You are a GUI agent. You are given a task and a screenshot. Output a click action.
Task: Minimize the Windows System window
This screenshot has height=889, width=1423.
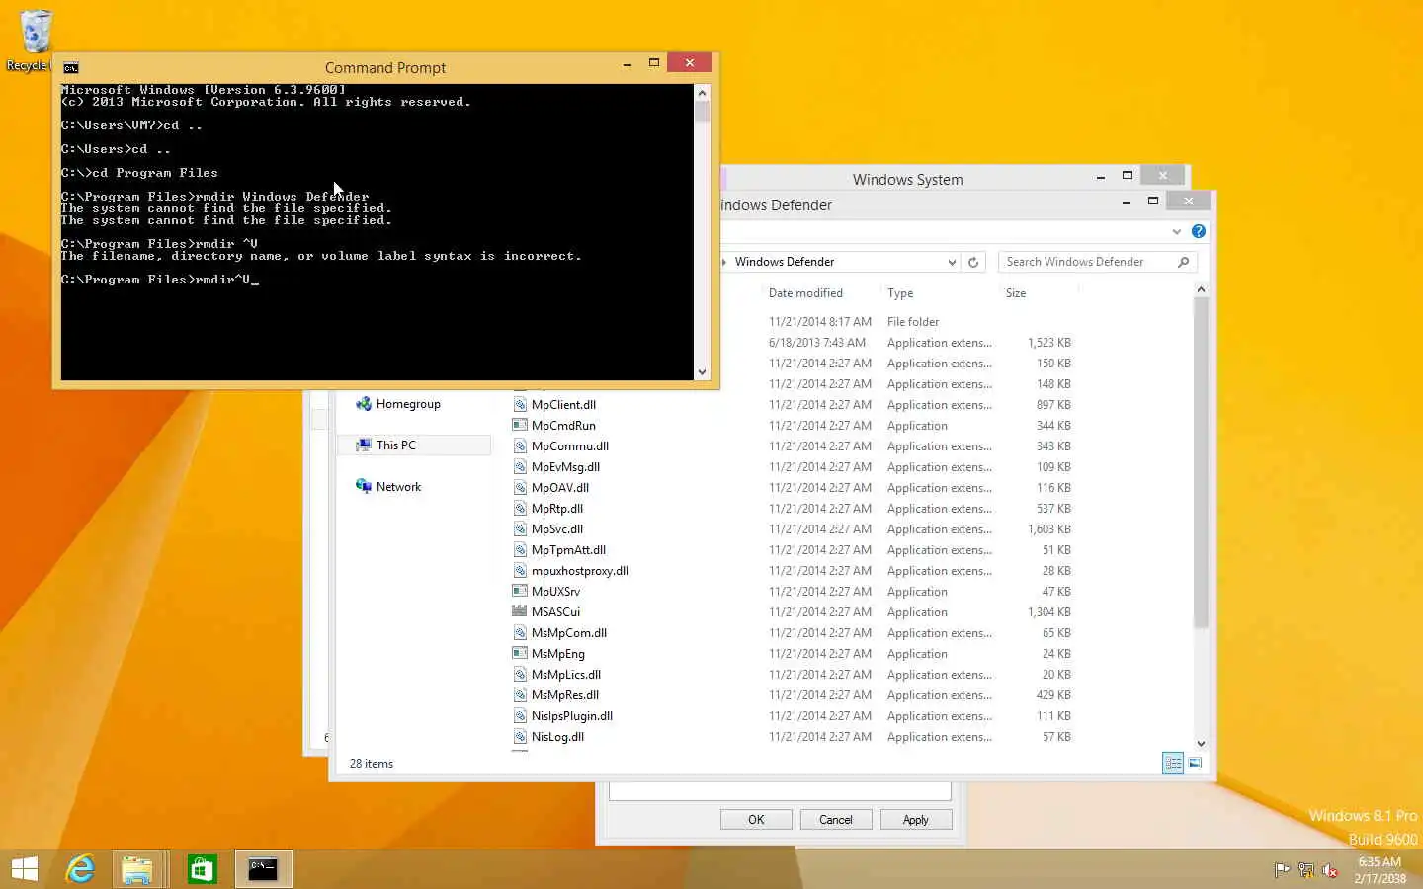point(1100,176)
